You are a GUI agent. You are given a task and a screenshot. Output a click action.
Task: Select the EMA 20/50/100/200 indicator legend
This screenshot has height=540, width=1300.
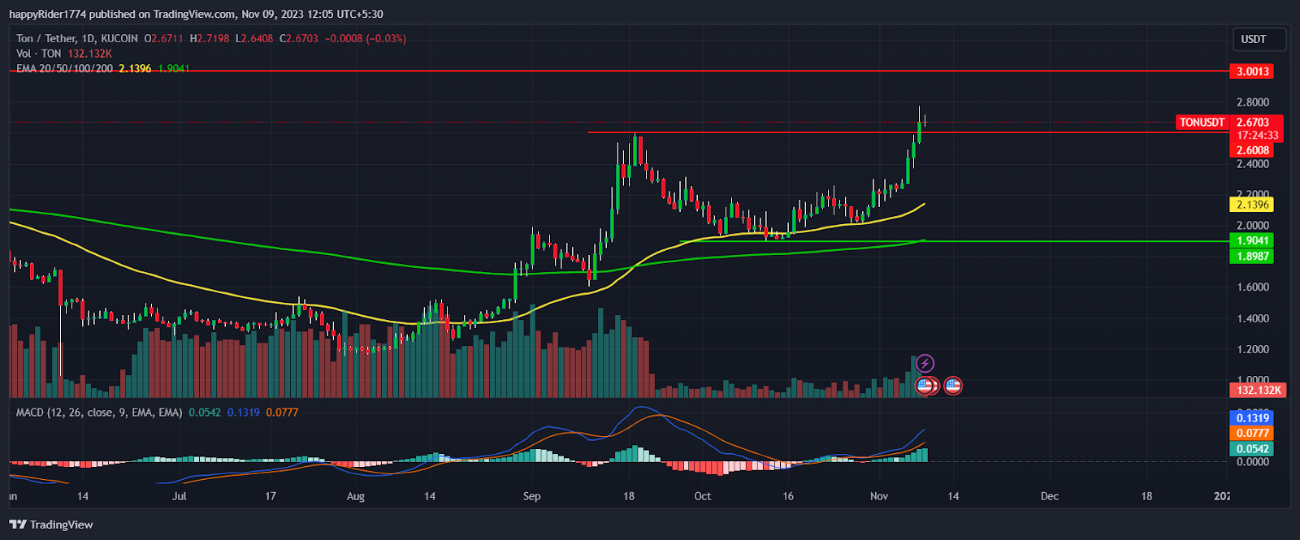pyautogui.click(x=64, y=69)
